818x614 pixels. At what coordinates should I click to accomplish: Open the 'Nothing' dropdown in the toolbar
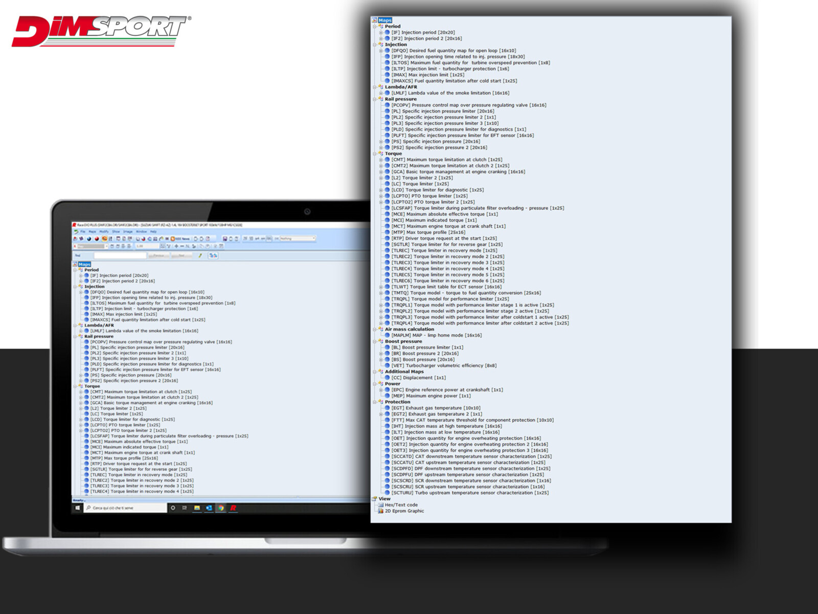[298, 238]
